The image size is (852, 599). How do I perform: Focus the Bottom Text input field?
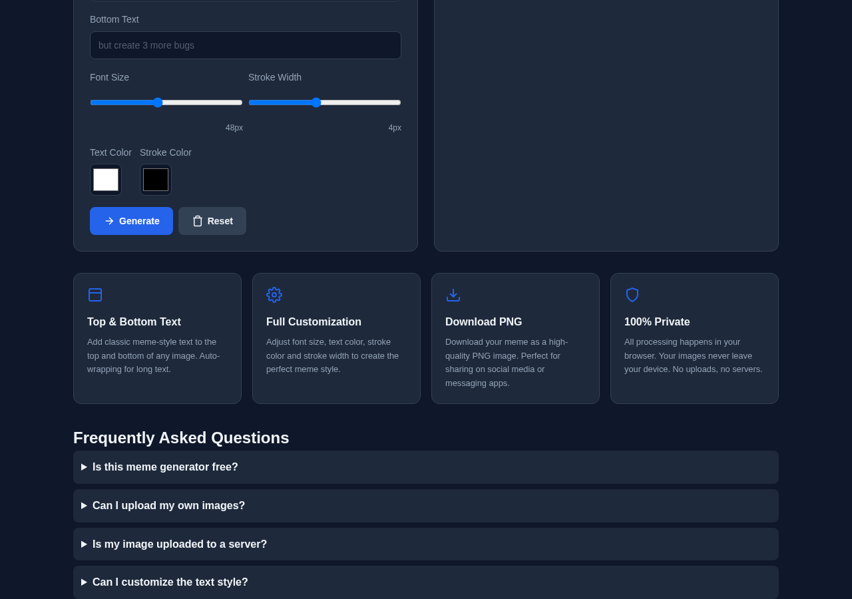(x=246, y=45)
